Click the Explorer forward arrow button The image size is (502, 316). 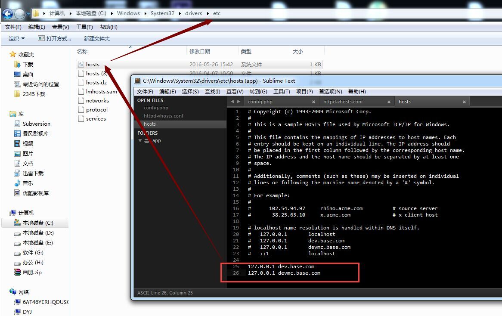(x=19, y=14)
